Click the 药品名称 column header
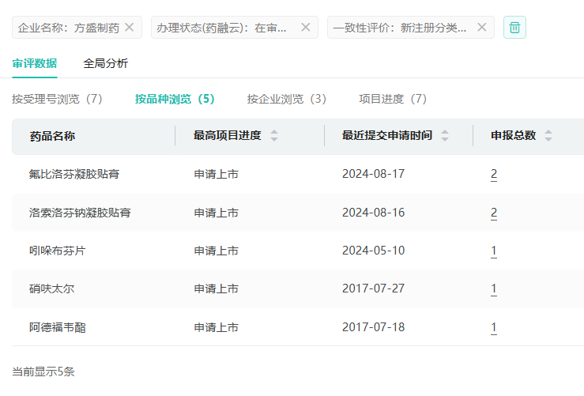The height and width of the screenshot is (396, 584). (52, 135)
